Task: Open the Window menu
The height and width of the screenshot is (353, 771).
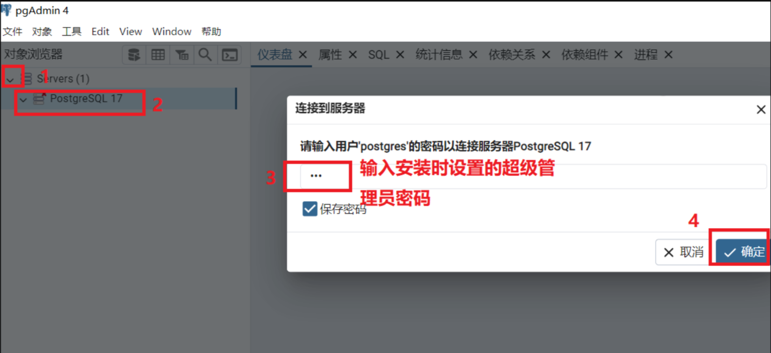Action: (172, 32)
